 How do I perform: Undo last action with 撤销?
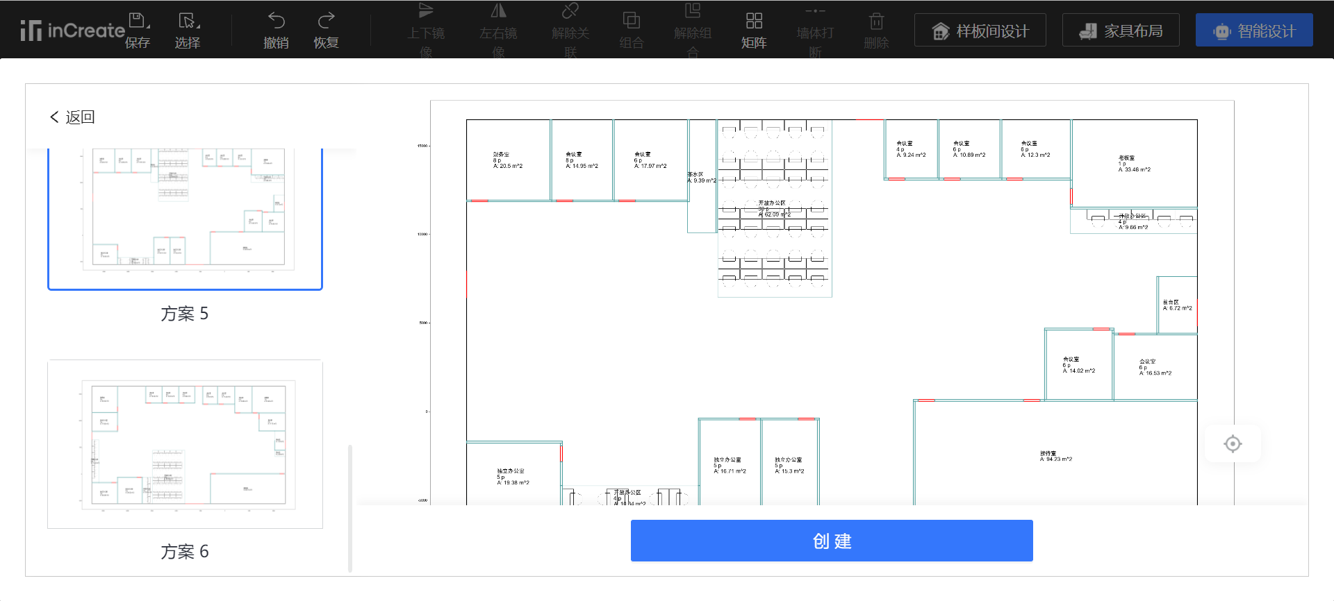[x=276, y=30]
